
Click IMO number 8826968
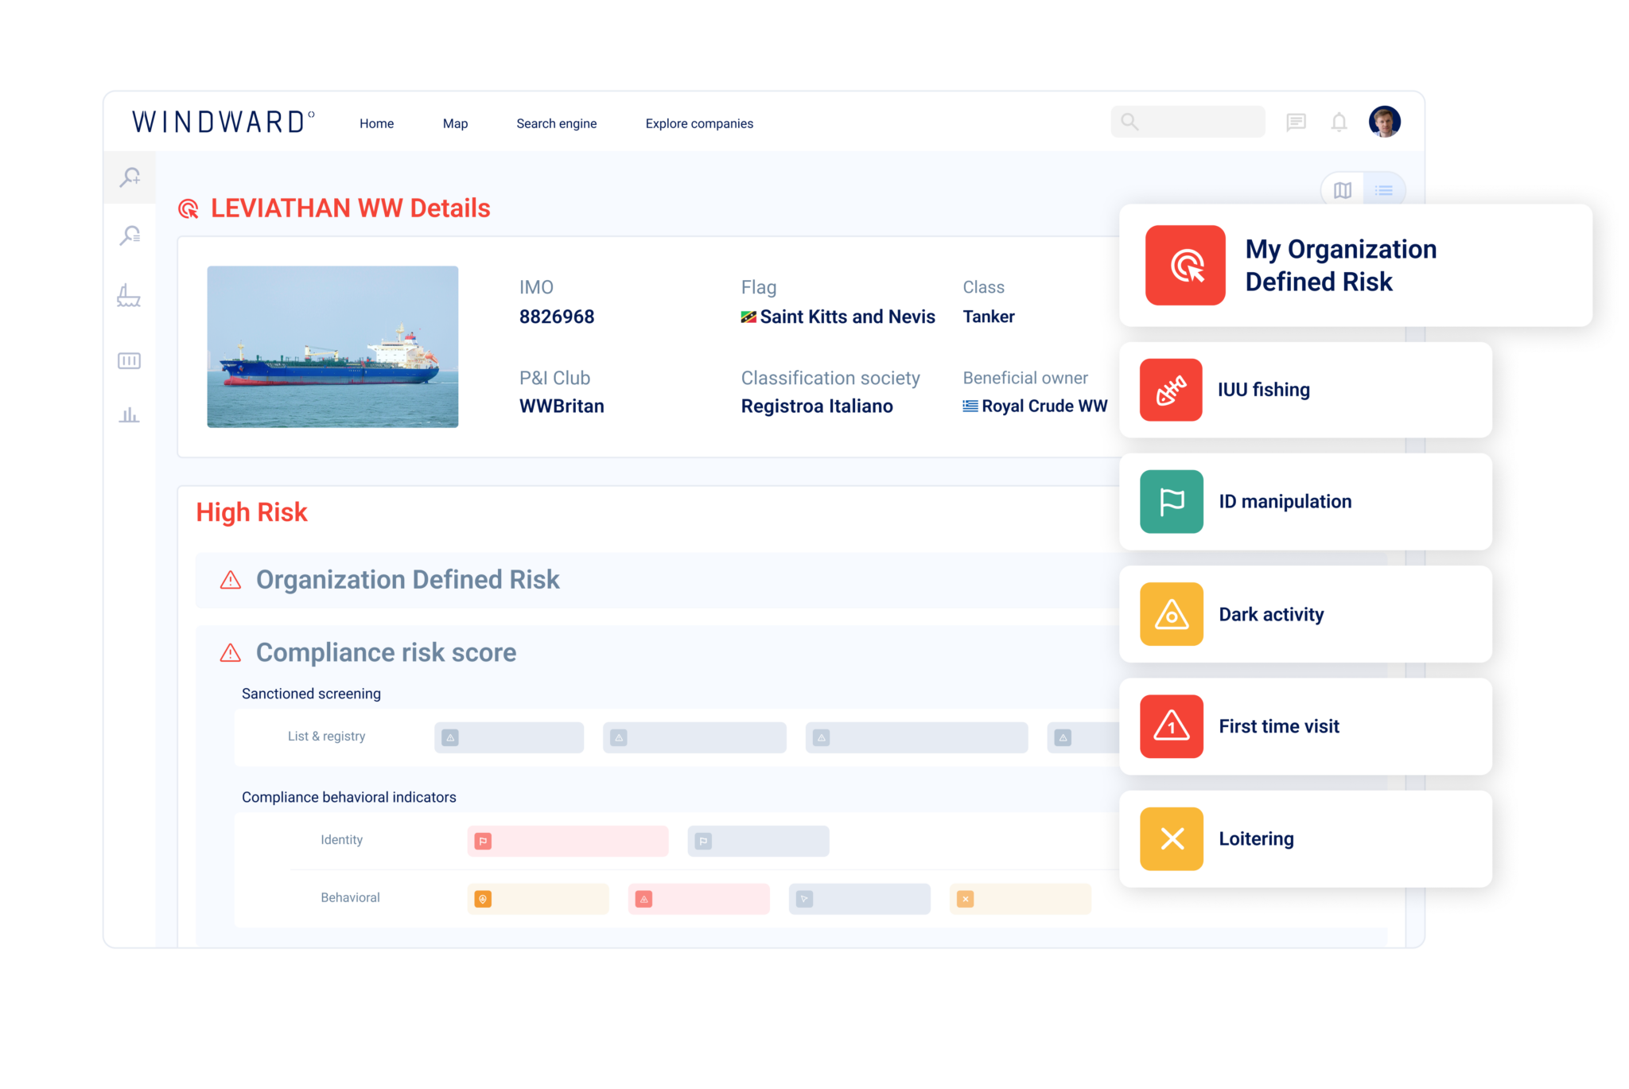coord(557,317)
